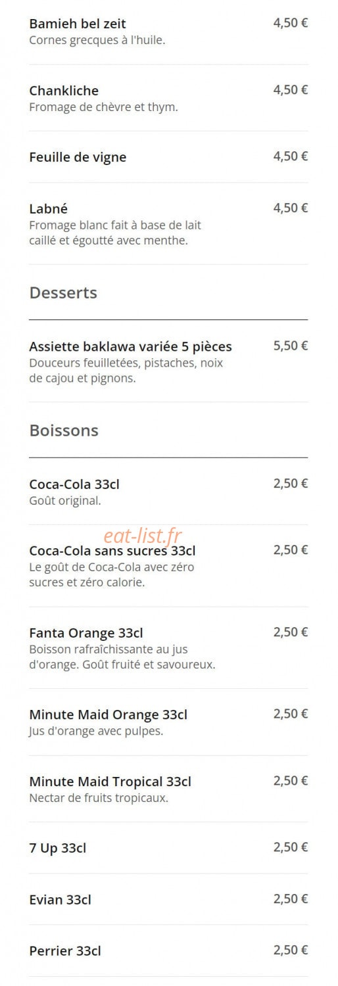Pick Perrier 33cl from drinks
The width and height of the screenshot is (338, 986).
pos(168,951)
